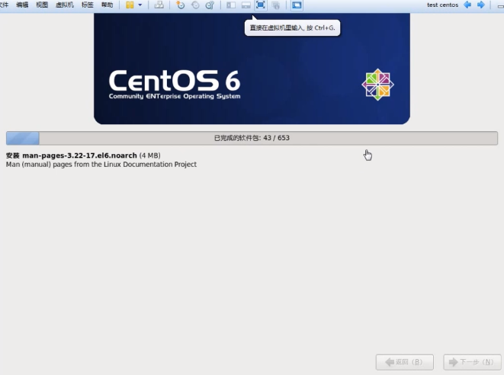504x375 pixels.
Task: Click the test centos VM name label
Action: tap(442, 5)
